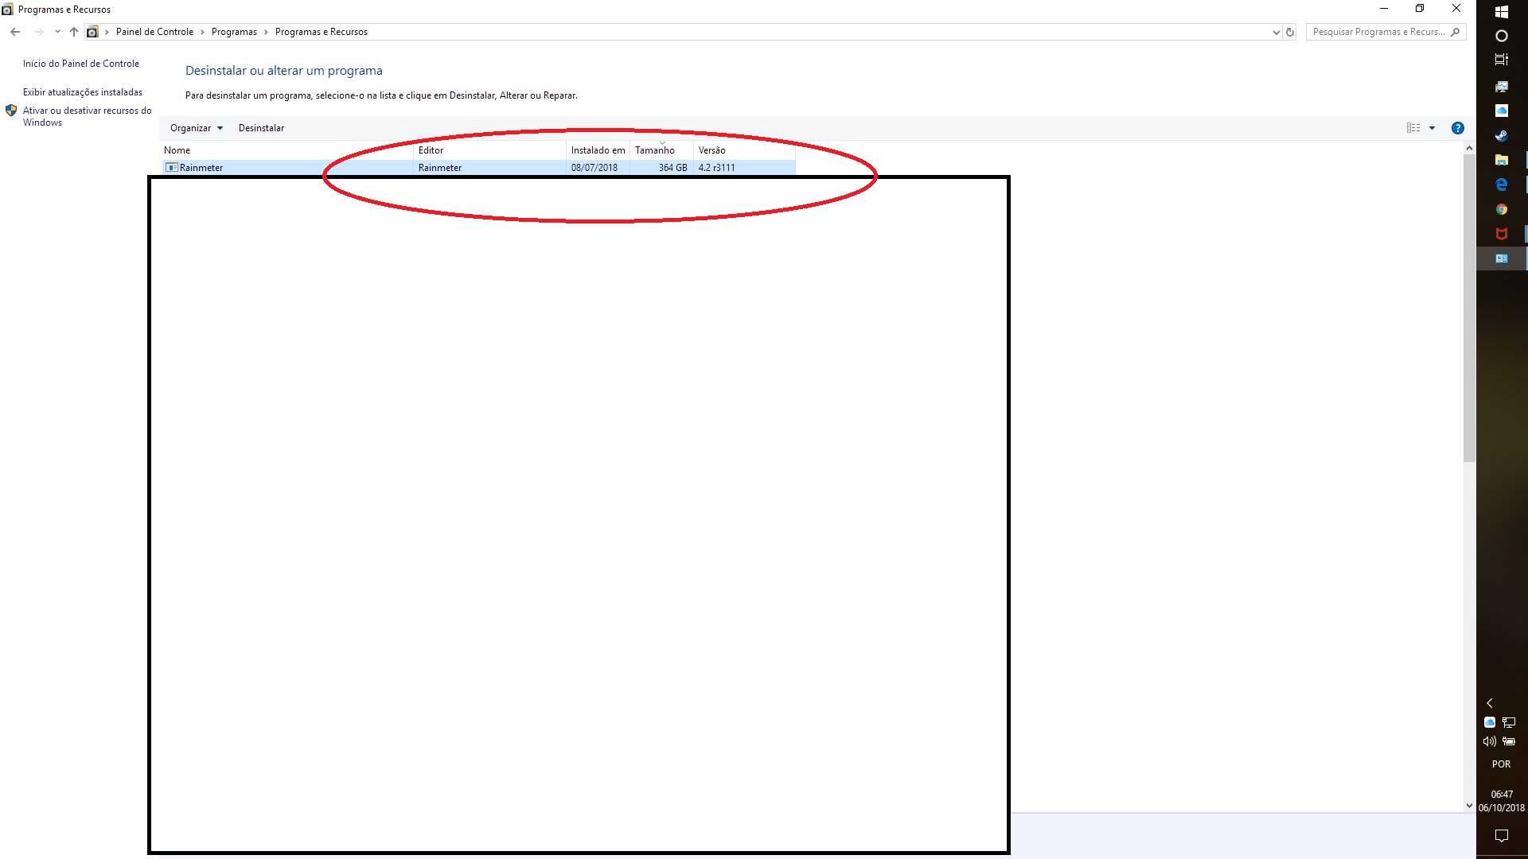Click the back navigation arrow
1528x859 pixels.
pos(15,32)
